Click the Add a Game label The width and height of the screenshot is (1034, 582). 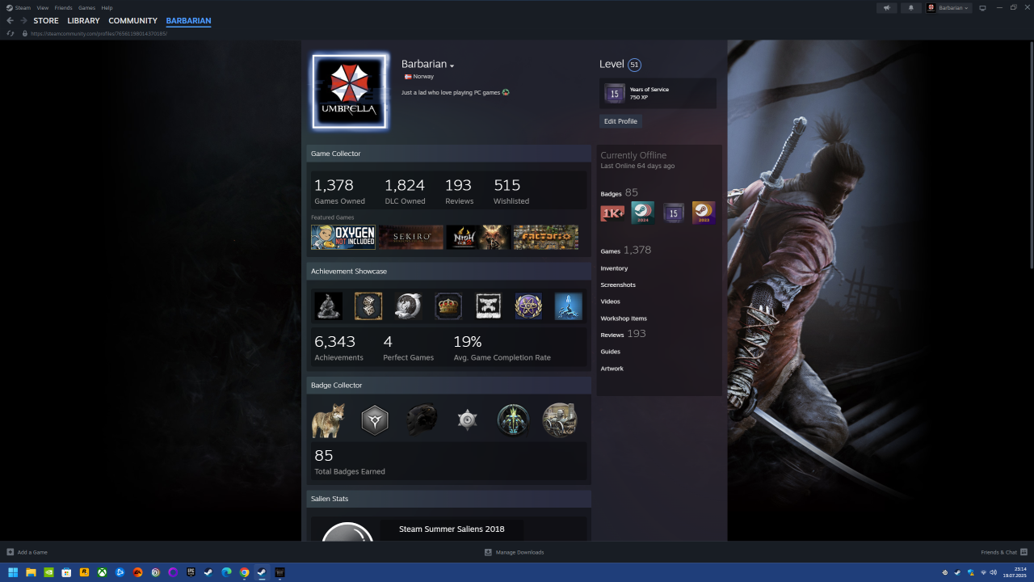pyautogui.click(x=32, y=552)
